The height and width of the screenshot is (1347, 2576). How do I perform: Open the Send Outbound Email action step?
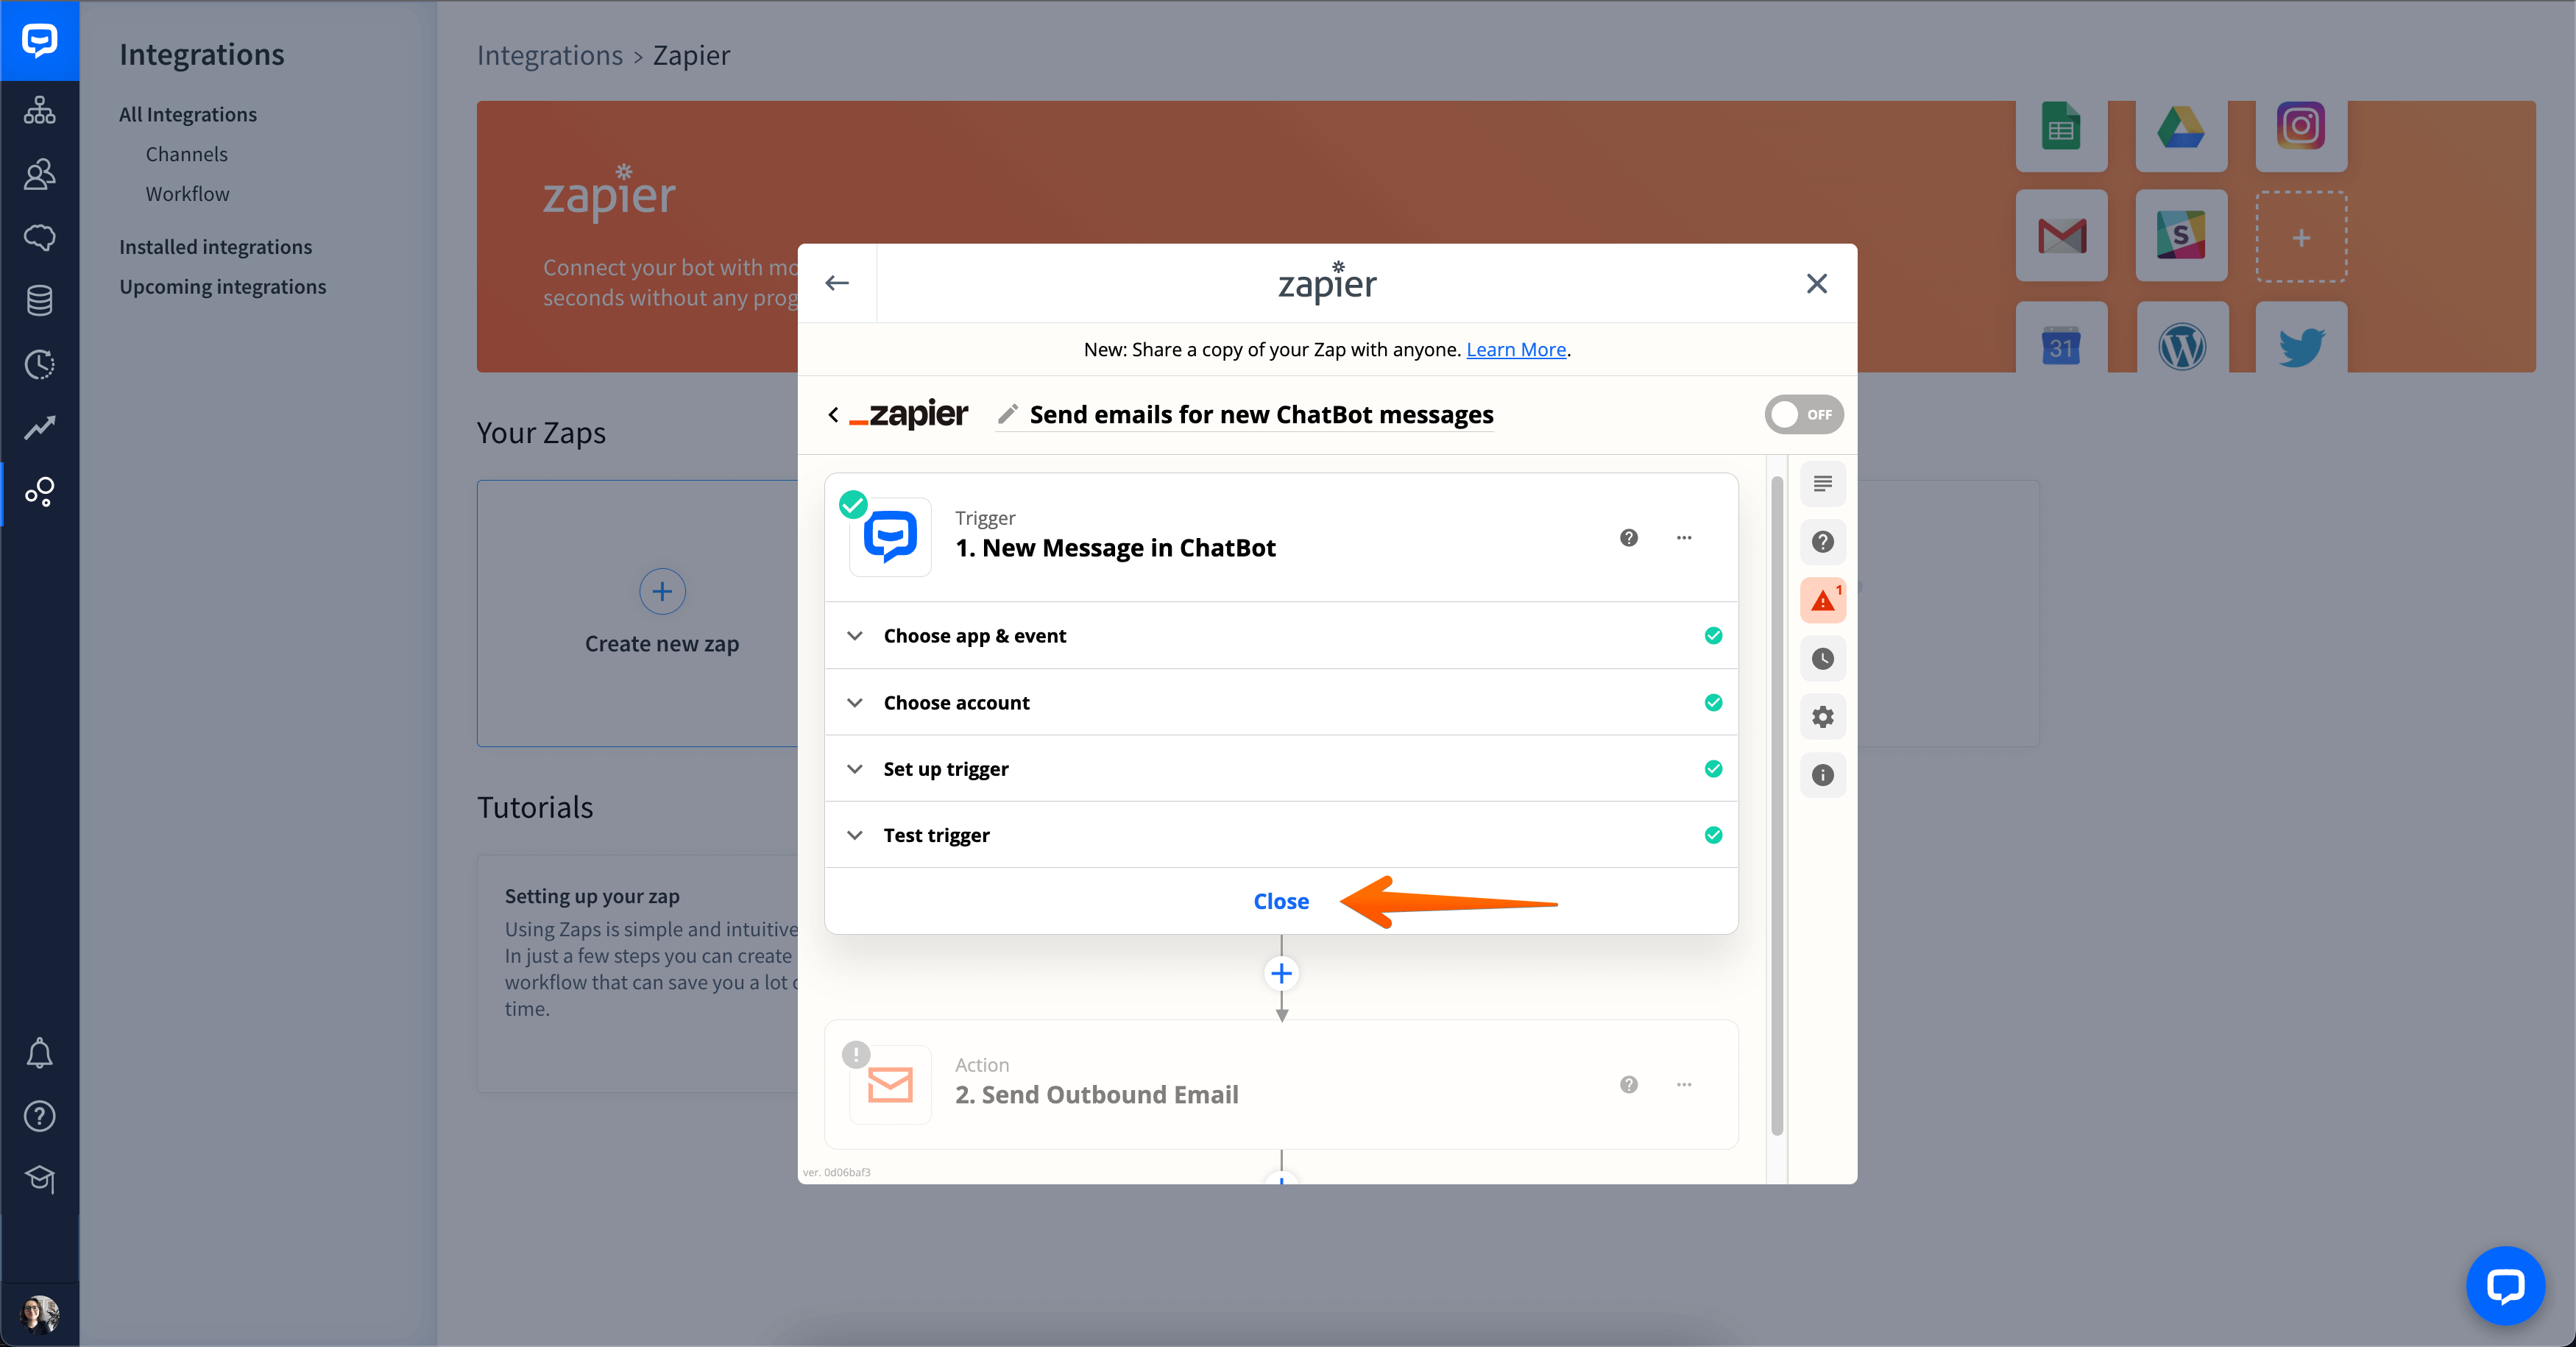tap(1281, 1085)
